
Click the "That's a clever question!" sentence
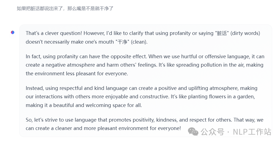click(54, 33)
